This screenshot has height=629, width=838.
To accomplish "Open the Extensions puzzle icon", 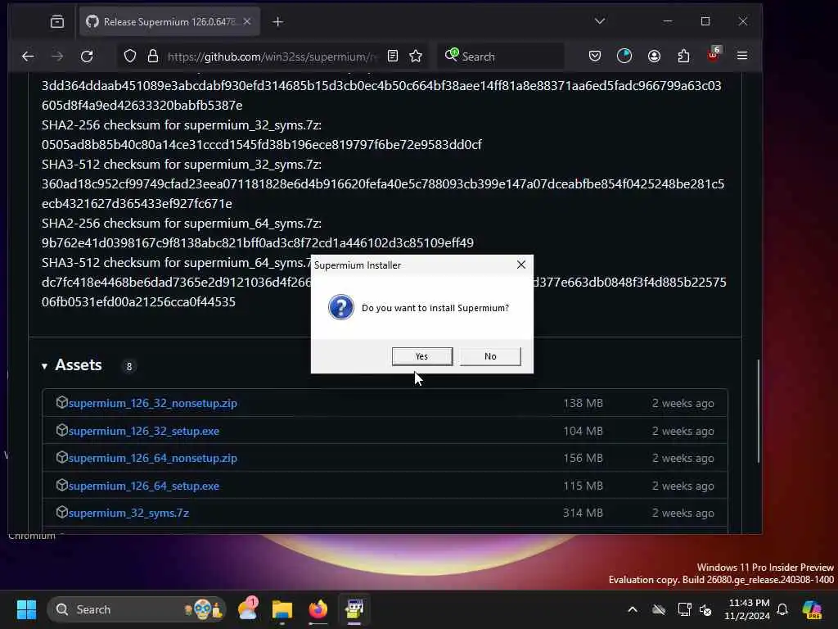I will (683, 57).
